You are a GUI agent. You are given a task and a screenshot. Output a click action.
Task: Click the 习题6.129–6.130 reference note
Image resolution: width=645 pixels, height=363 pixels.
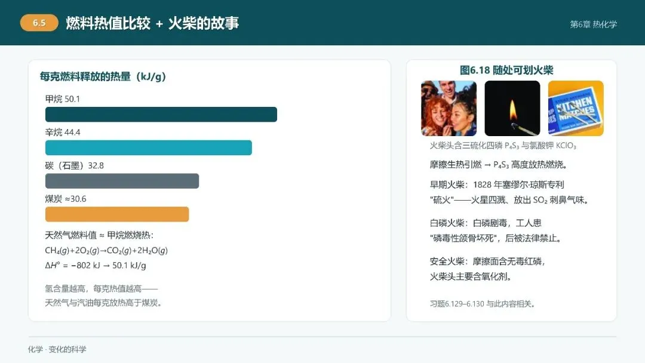[x=482, y=304]
